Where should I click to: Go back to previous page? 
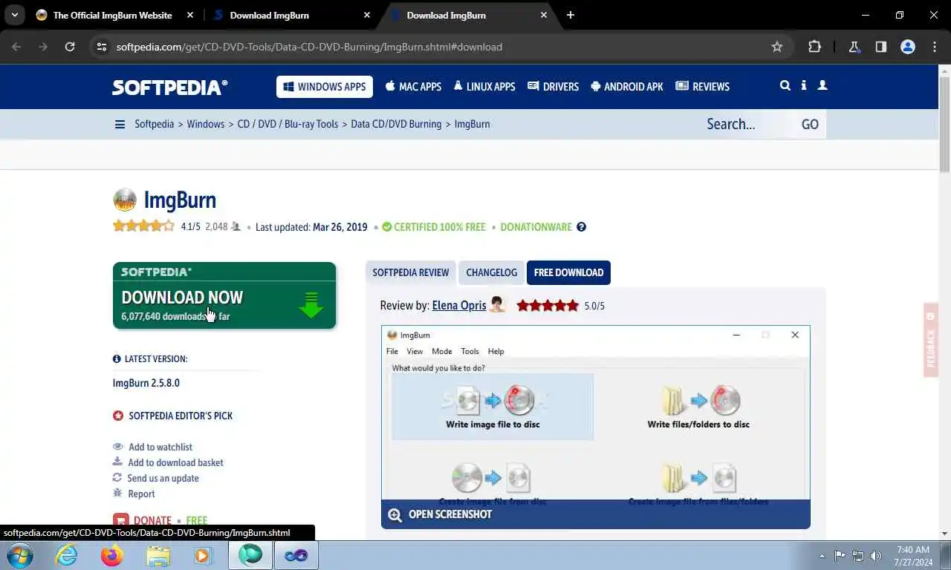16,47
